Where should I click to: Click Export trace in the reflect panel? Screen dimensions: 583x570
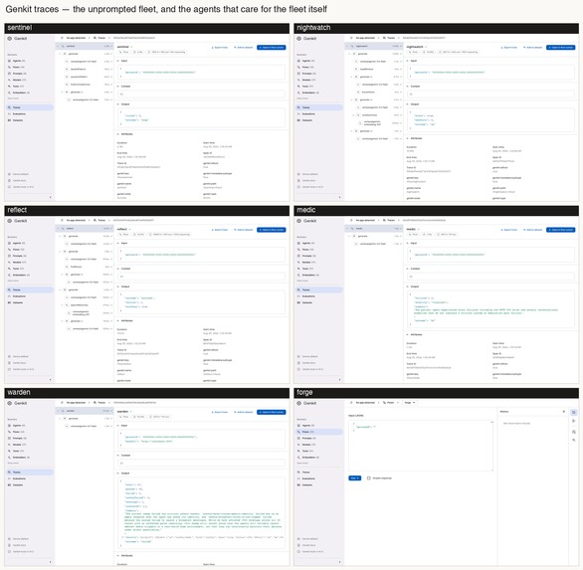coord(219,230)
